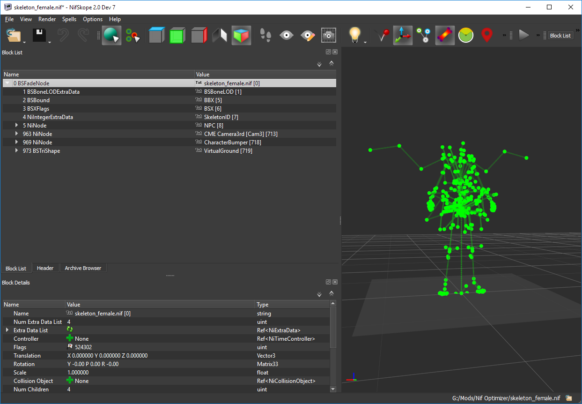Switch to blue top view cube
This screenshot has width=582, height=404.
pos(156,36)
